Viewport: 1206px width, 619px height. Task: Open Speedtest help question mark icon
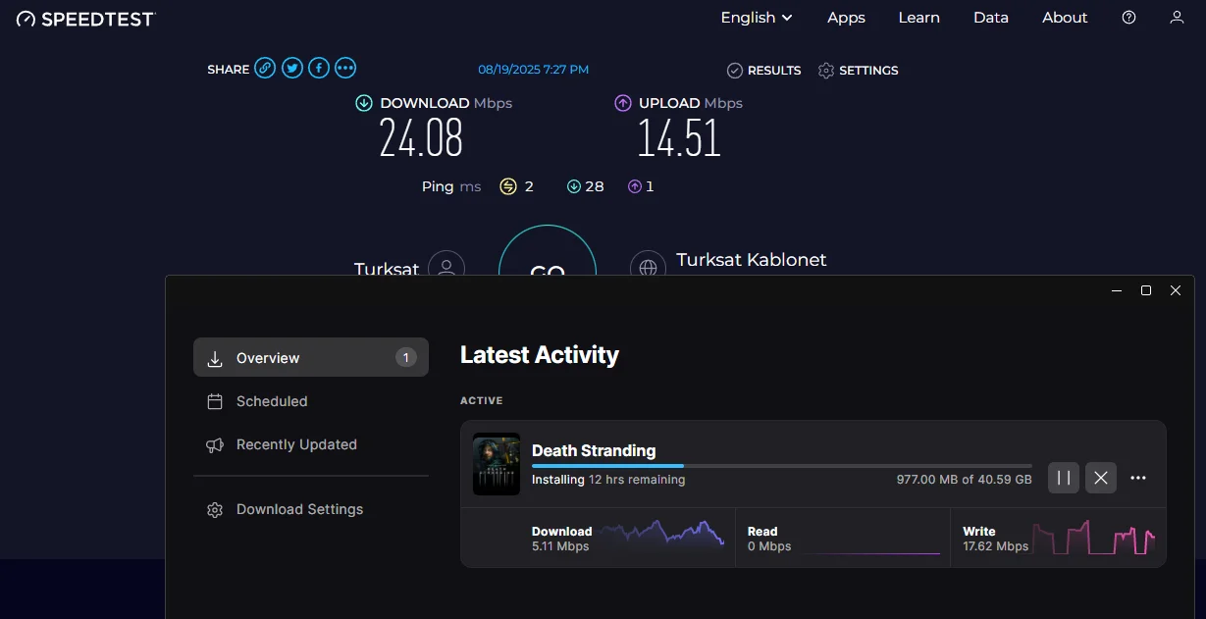pyautogui.click(x=1128, y=18)
